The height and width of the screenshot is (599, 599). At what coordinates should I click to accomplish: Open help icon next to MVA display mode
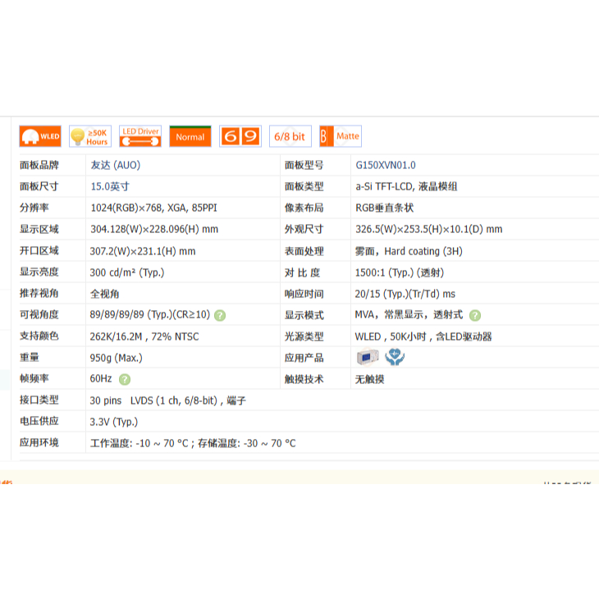[475, 315]
